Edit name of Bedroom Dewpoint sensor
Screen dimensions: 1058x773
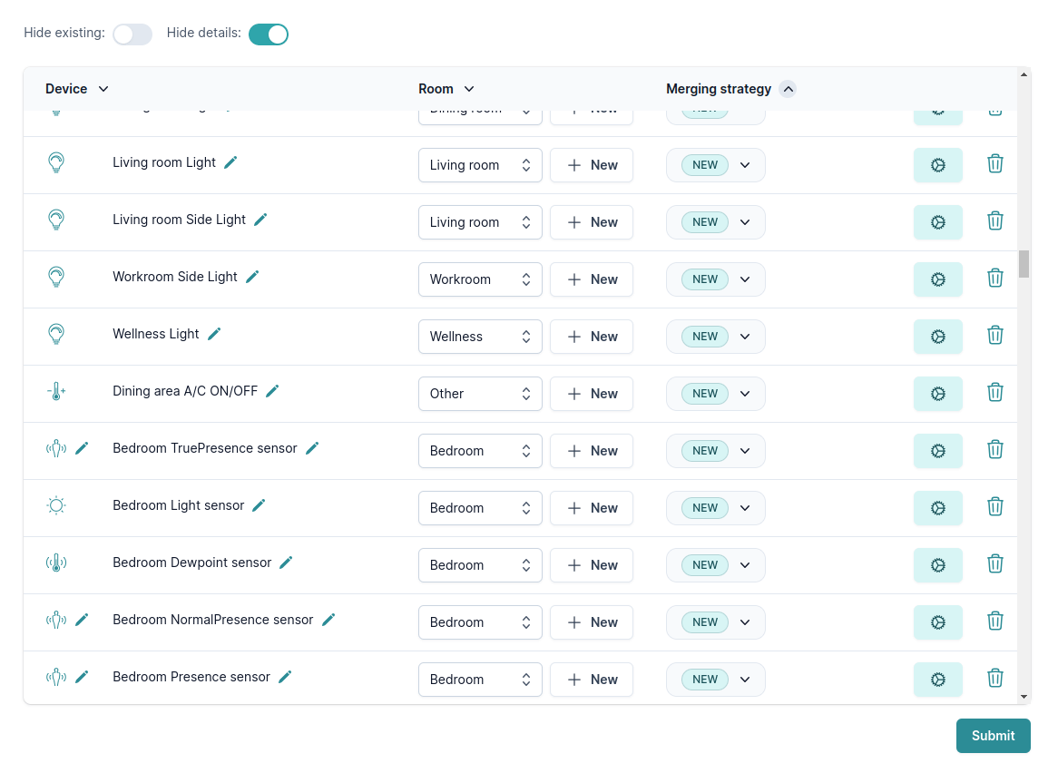(x=286, y=563)
